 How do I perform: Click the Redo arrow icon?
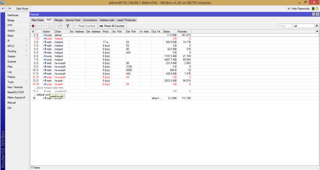coord(9,8)
